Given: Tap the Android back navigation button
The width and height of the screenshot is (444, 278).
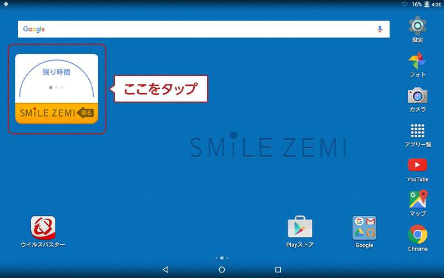Looking at the screenshot, I should point(165,270).
